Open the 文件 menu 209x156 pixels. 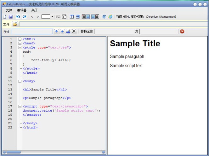coord(9,10)
